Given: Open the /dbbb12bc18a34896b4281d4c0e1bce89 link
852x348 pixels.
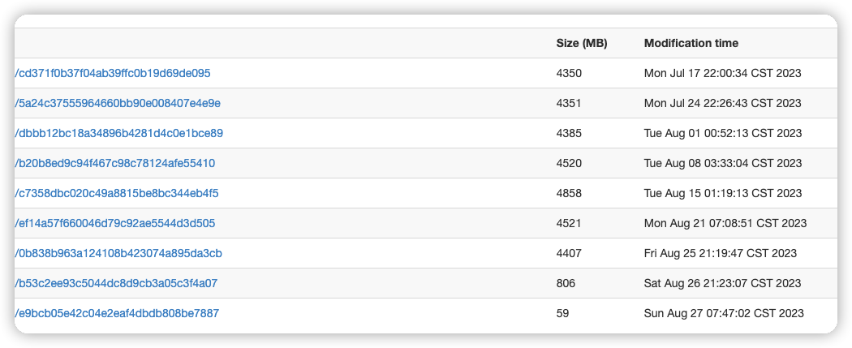Looking at the screenshot, I should [x=118, y=133].
